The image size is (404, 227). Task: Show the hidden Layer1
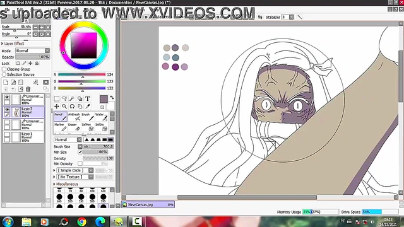point(7,134)
